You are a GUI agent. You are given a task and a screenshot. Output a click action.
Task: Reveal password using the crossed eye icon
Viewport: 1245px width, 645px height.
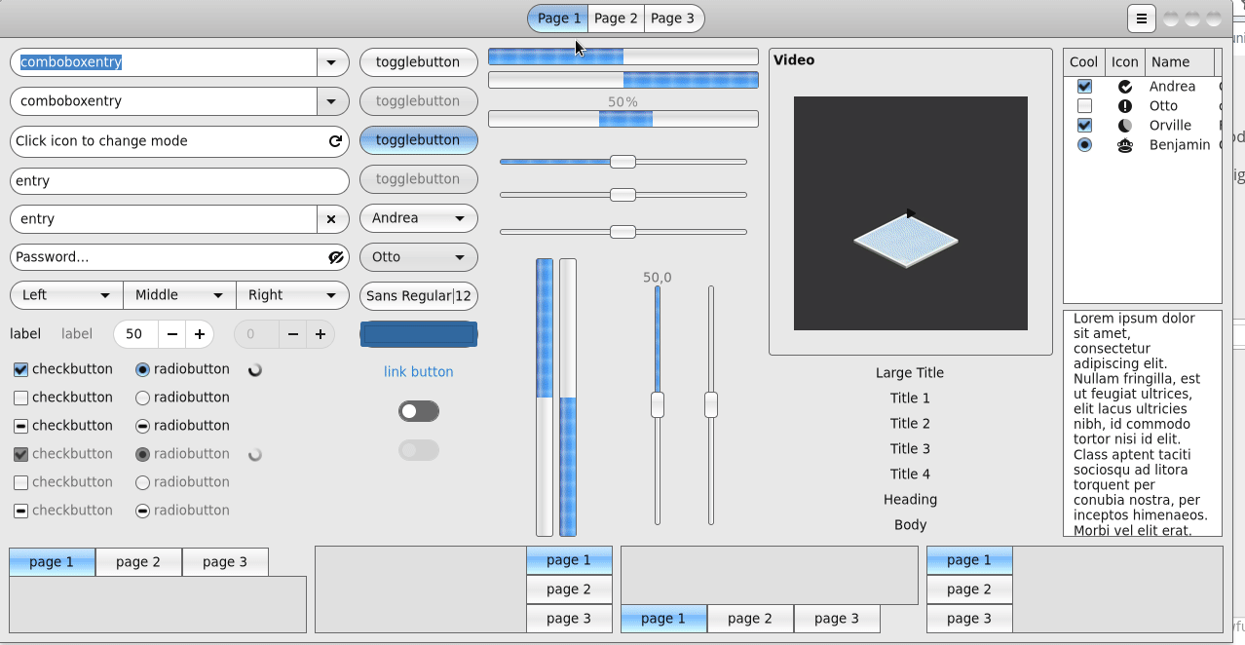pos(337,257)
